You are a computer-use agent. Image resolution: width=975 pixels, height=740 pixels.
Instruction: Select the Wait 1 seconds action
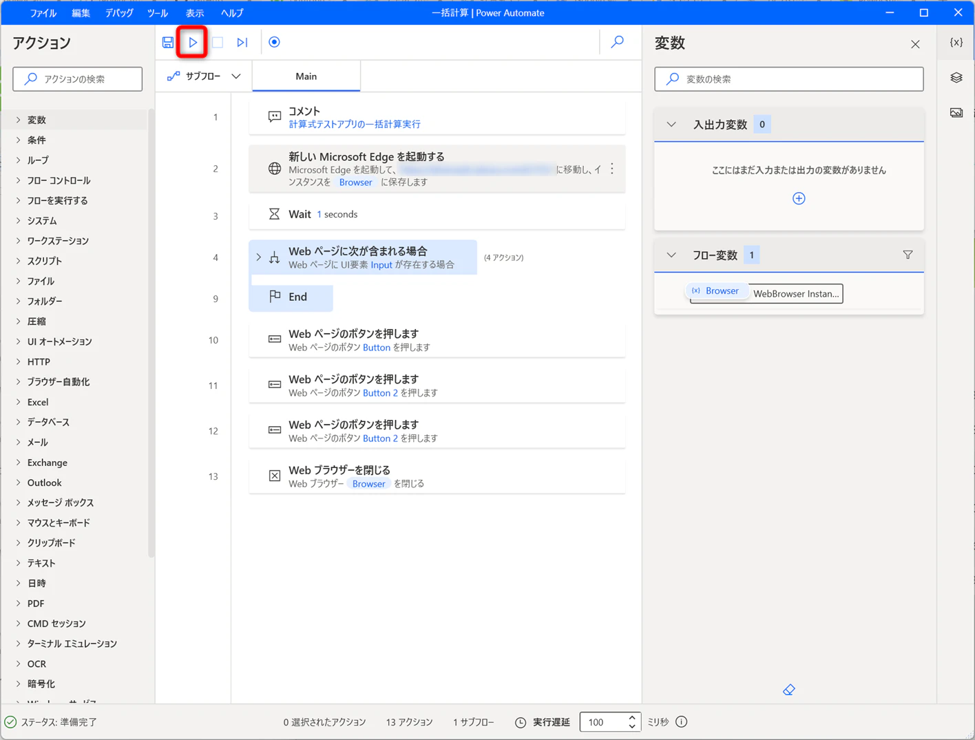tap(437, 214)
